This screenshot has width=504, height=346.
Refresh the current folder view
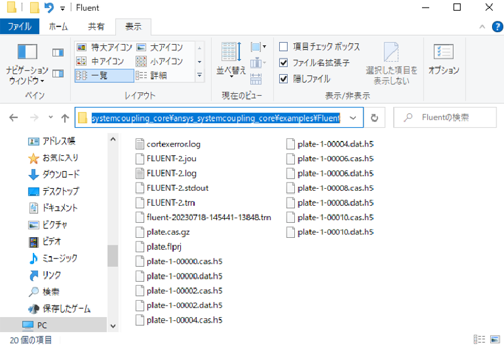coord(374,118)
